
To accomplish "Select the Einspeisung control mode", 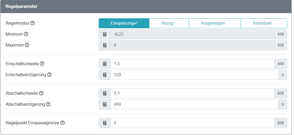I will (124, 23).
